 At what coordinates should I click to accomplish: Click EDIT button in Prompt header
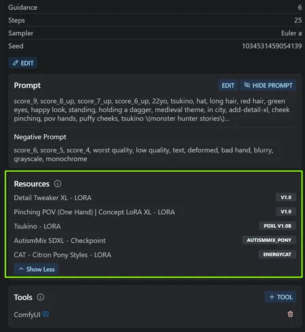point(228,85)
